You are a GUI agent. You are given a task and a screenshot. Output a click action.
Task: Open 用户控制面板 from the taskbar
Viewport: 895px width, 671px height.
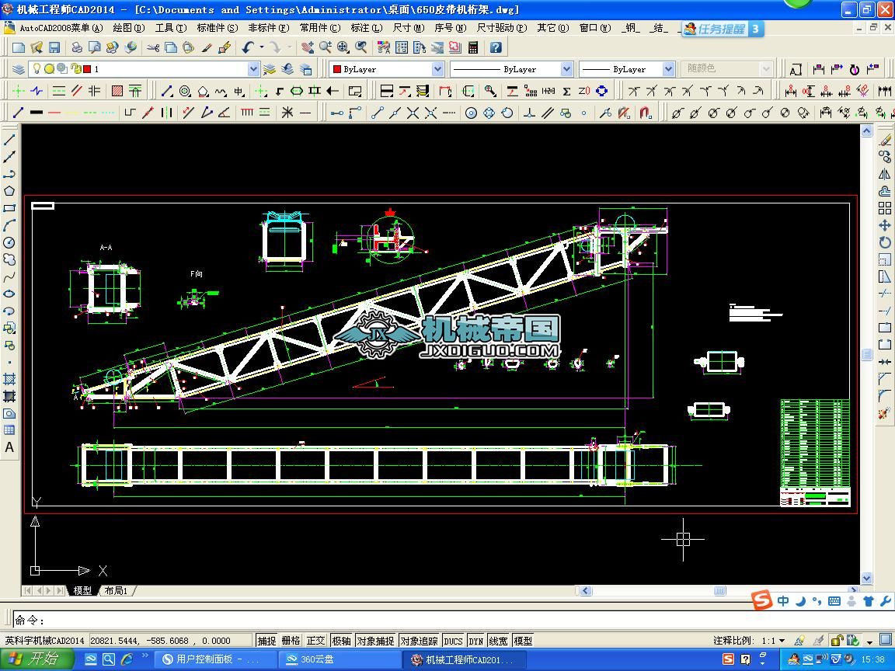click(x=216, y=659)
